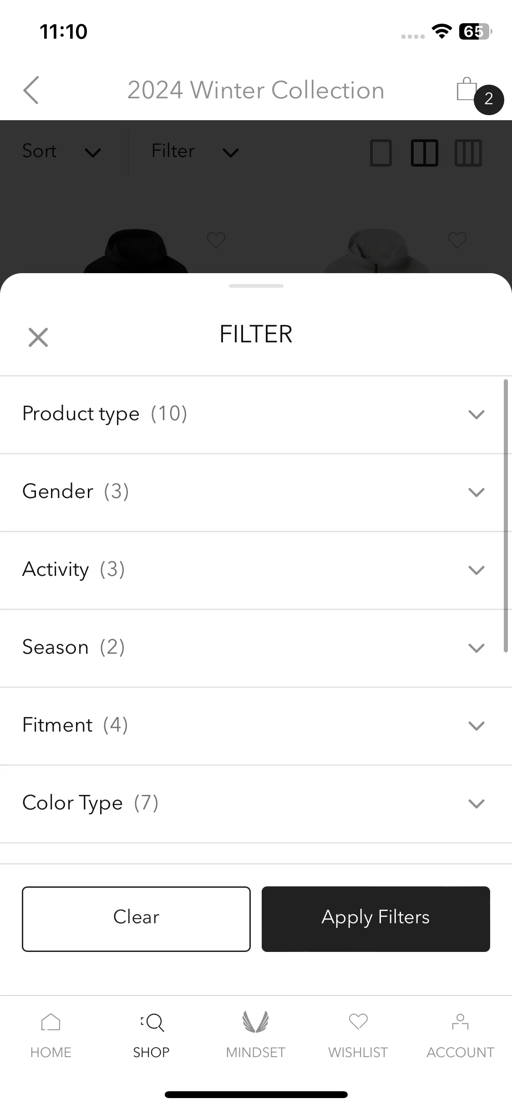Expand the Activity filter chevron

pyautogui.click(x=477, y=570)
